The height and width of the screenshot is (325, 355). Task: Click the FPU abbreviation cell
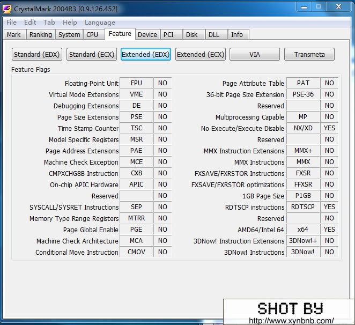click(x=136, y=83)
